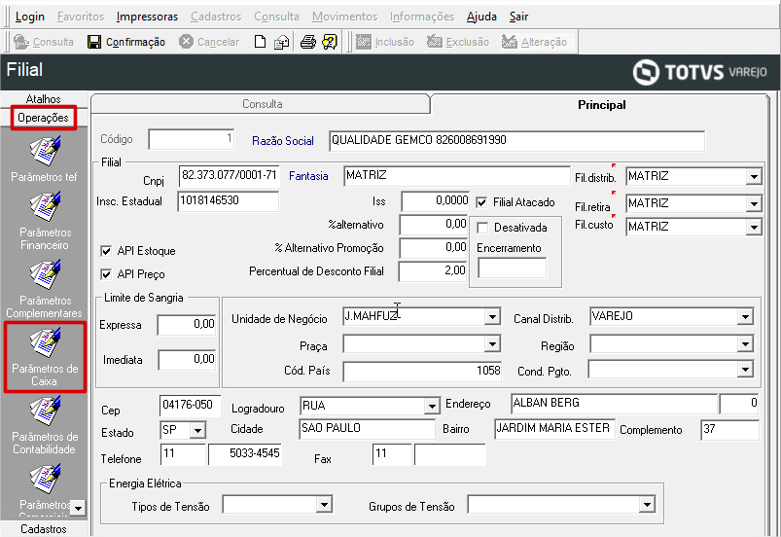Open the Grupos de Tensão dropdown

pos(647,505)
